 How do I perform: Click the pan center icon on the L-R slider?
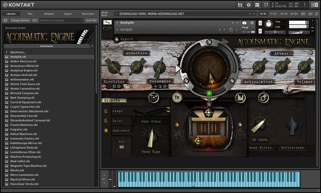275,32
